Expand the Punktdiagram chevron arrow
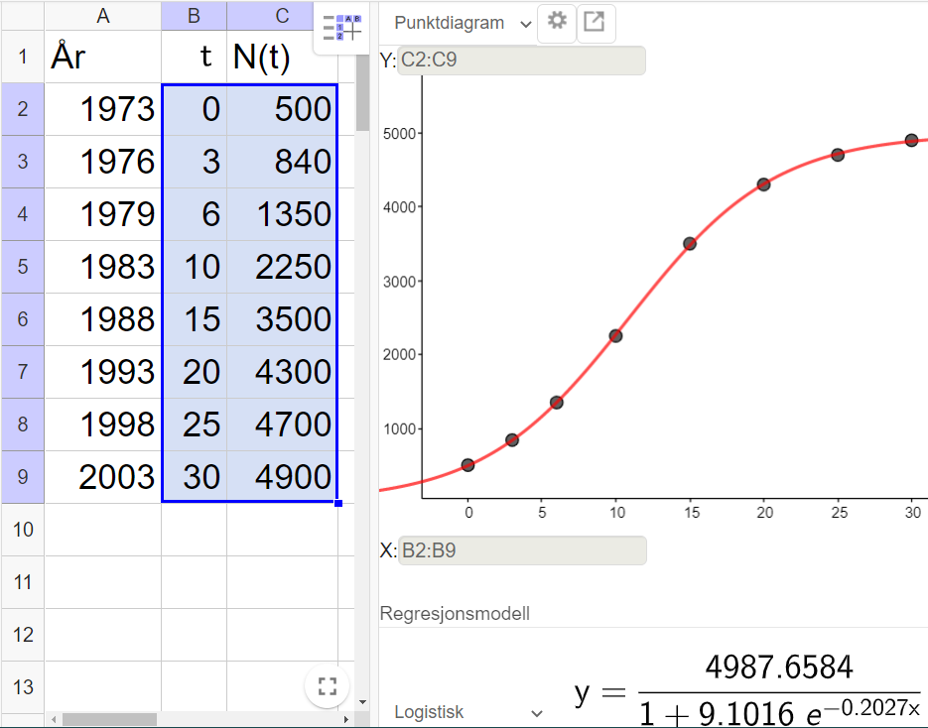This screenshot has height=728, width=928. [527, 22]
